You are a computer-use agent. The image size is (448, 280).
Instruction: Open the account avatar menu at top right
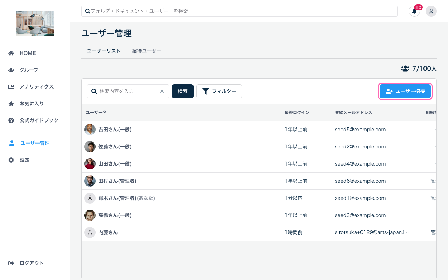431,11
